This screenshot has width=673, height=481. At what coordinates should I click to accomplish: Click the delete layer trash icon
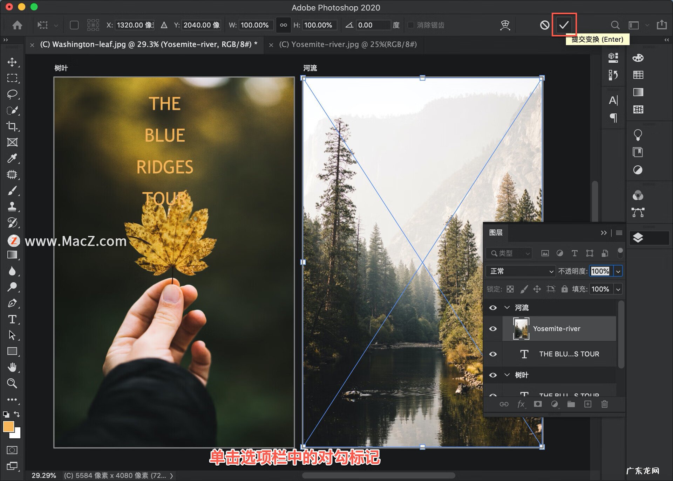pyautogui.click(x=604, y=404)
